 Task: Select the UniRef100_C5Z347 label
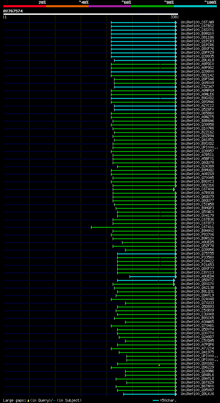[197, 87]
